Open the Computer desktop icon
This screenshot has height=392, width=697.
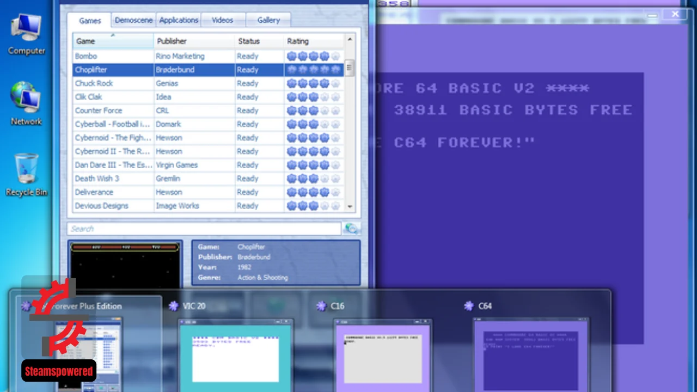pos(26,34)
